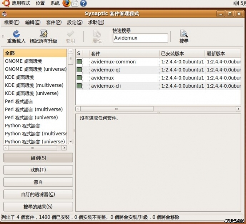This screenshot has width=246, height=224.
Task: Sort by the 最新版本 column header
Action: tap(223, 53)
